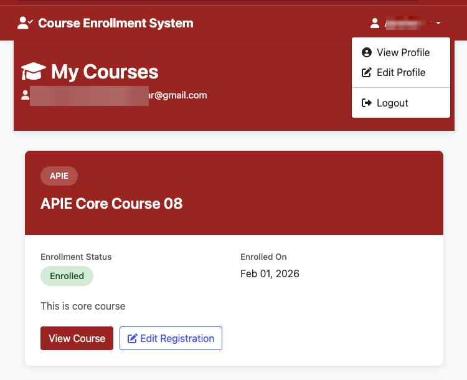Click the graduation cap icon beside My Courses

(x=34, y=71)
